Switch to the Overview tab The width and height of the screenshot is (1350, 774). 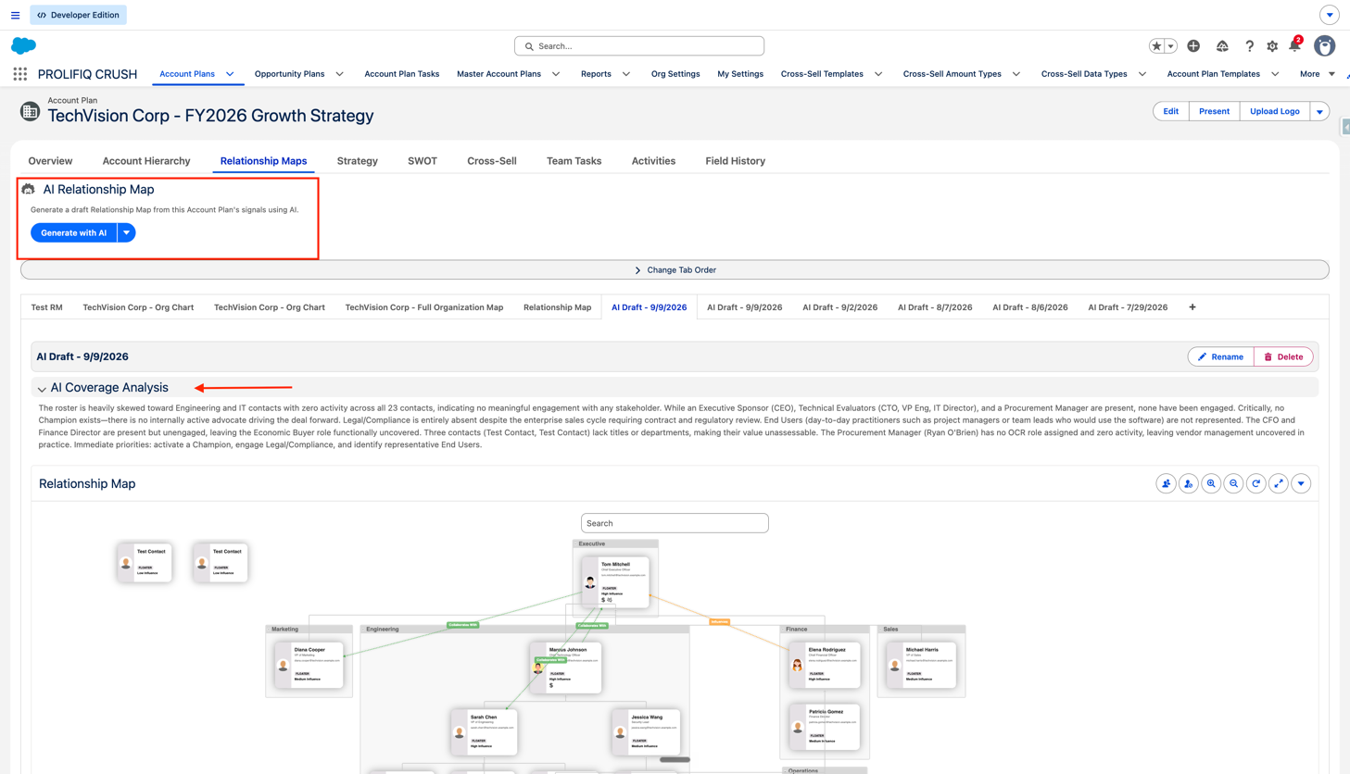point(50,161)
